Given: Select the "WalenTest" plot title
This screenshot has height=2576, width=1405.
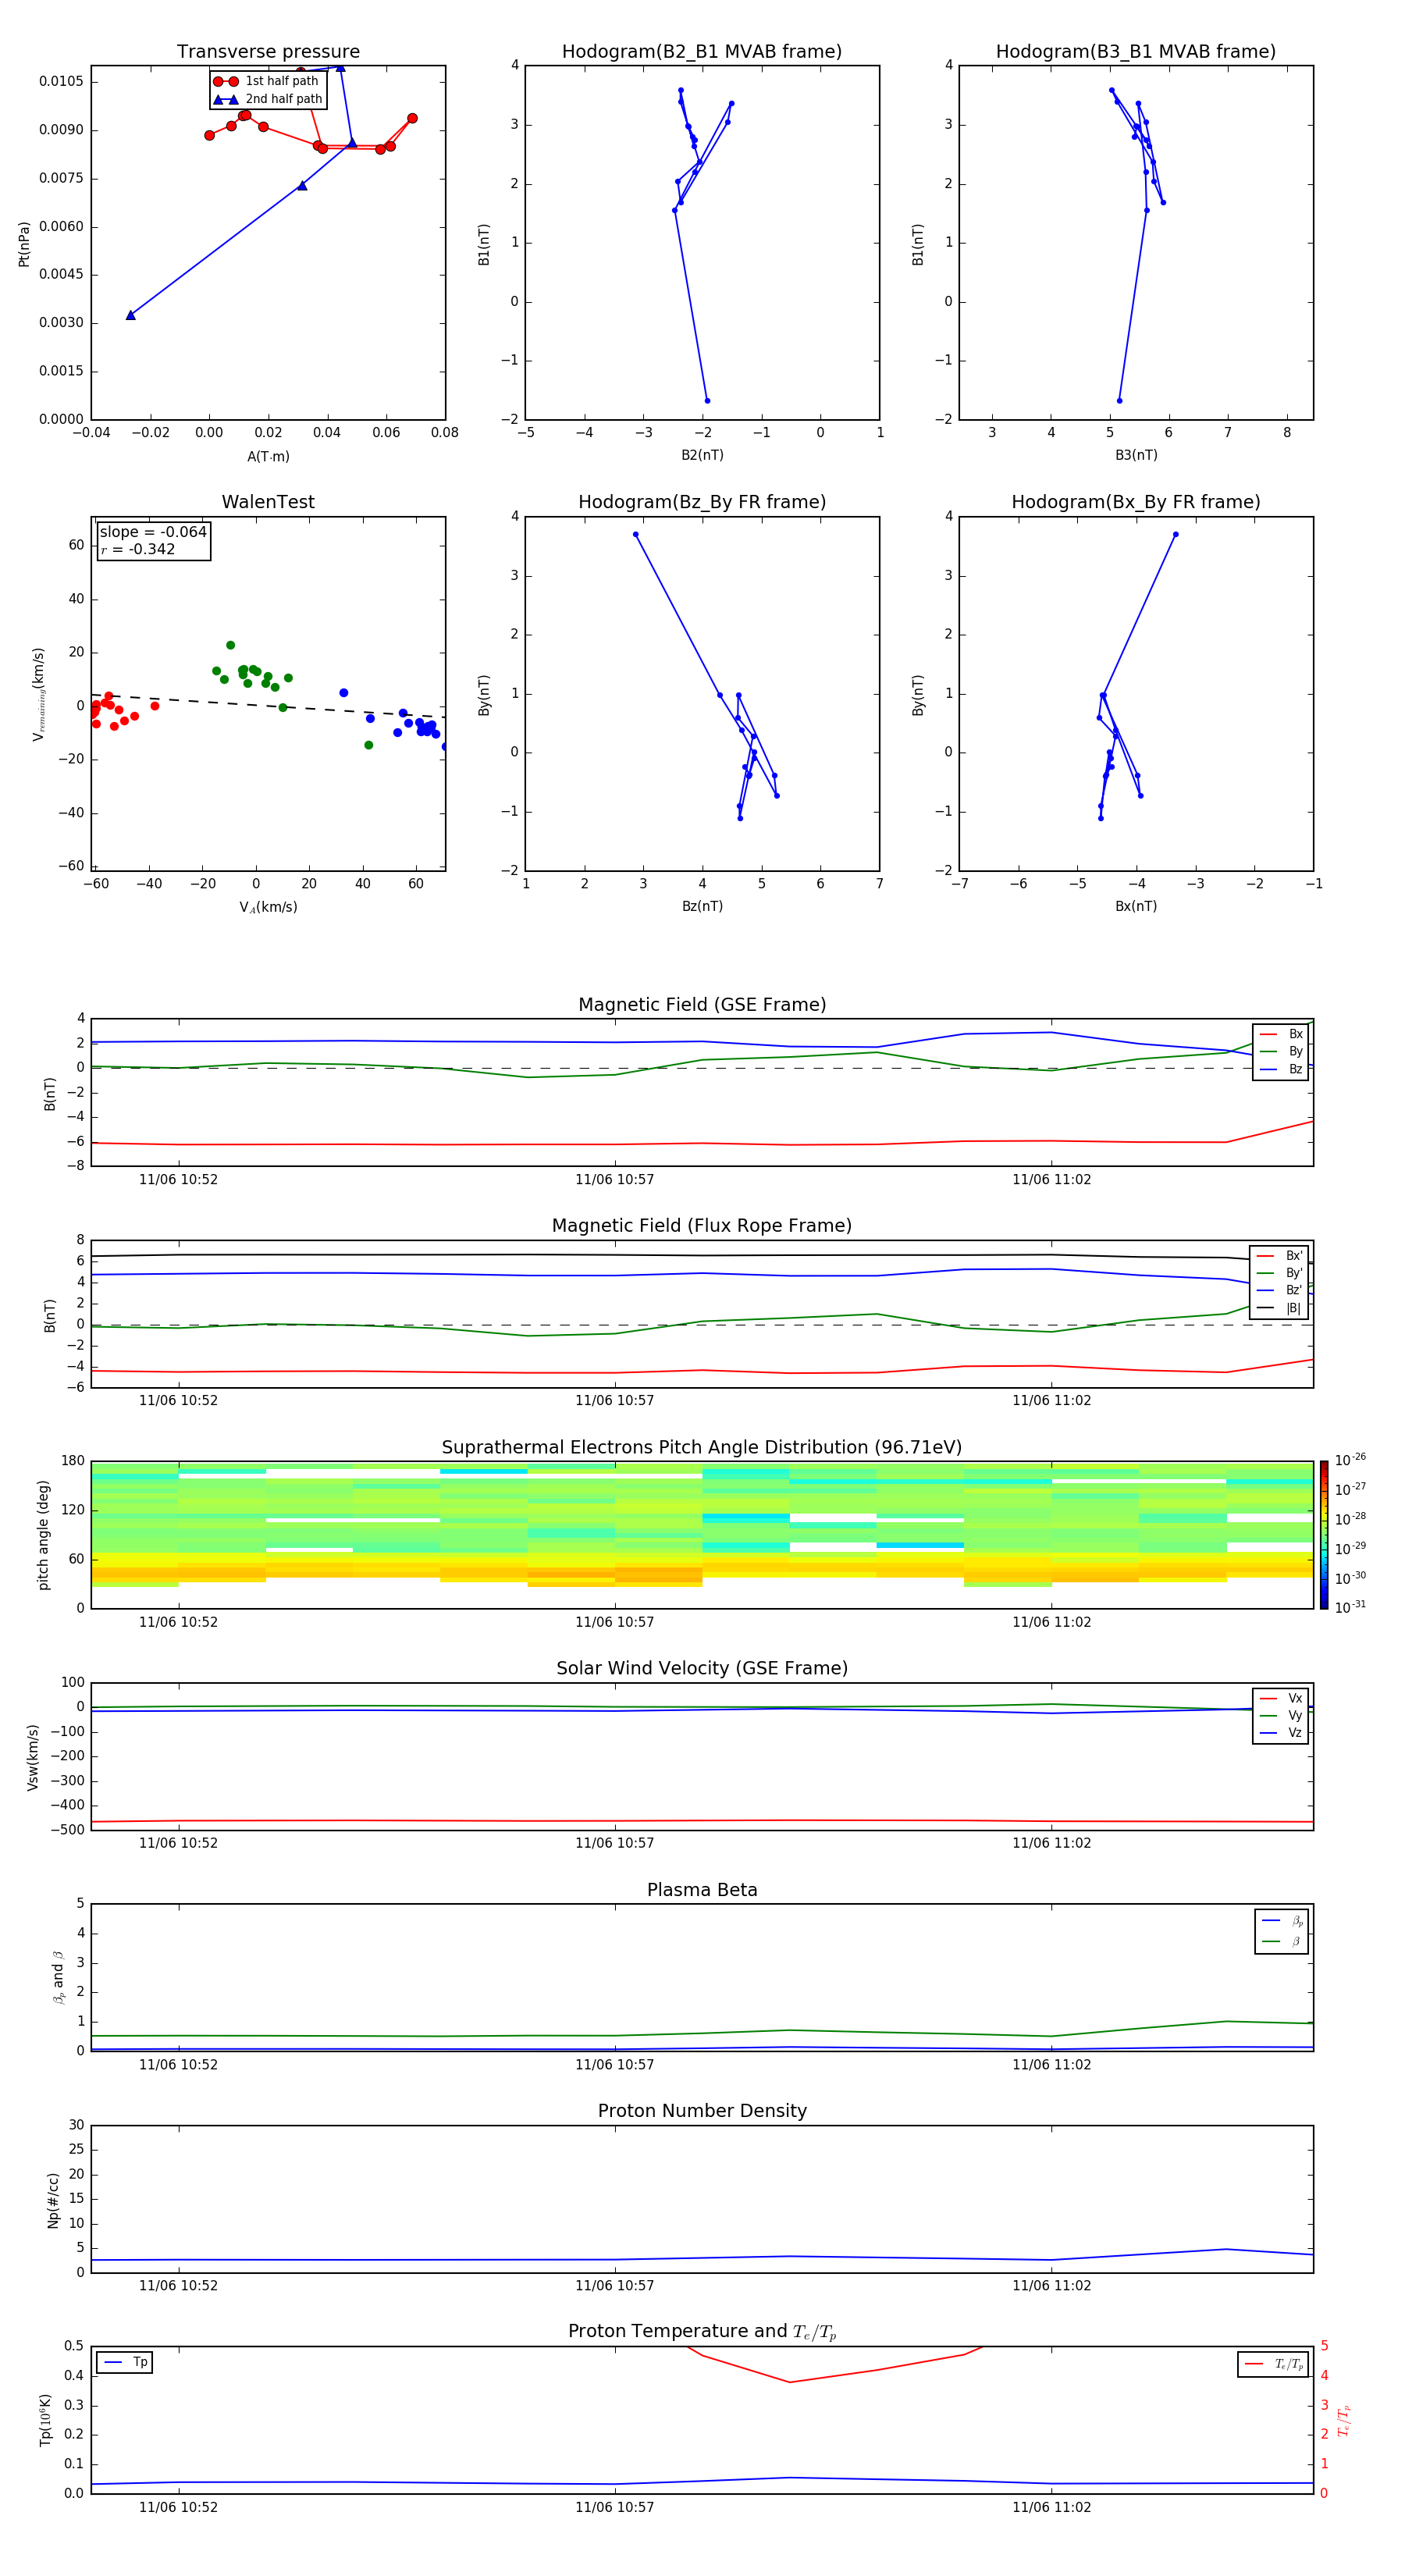Looking at the screenshot, I should (268, 502).
